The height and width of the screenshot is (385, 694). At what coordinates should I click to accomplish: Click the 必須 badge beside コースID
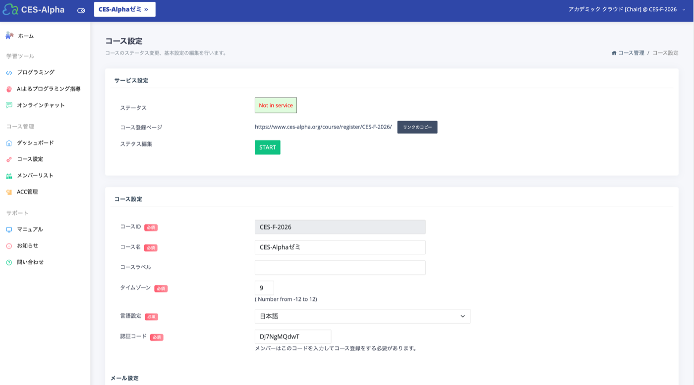(151, 228)
